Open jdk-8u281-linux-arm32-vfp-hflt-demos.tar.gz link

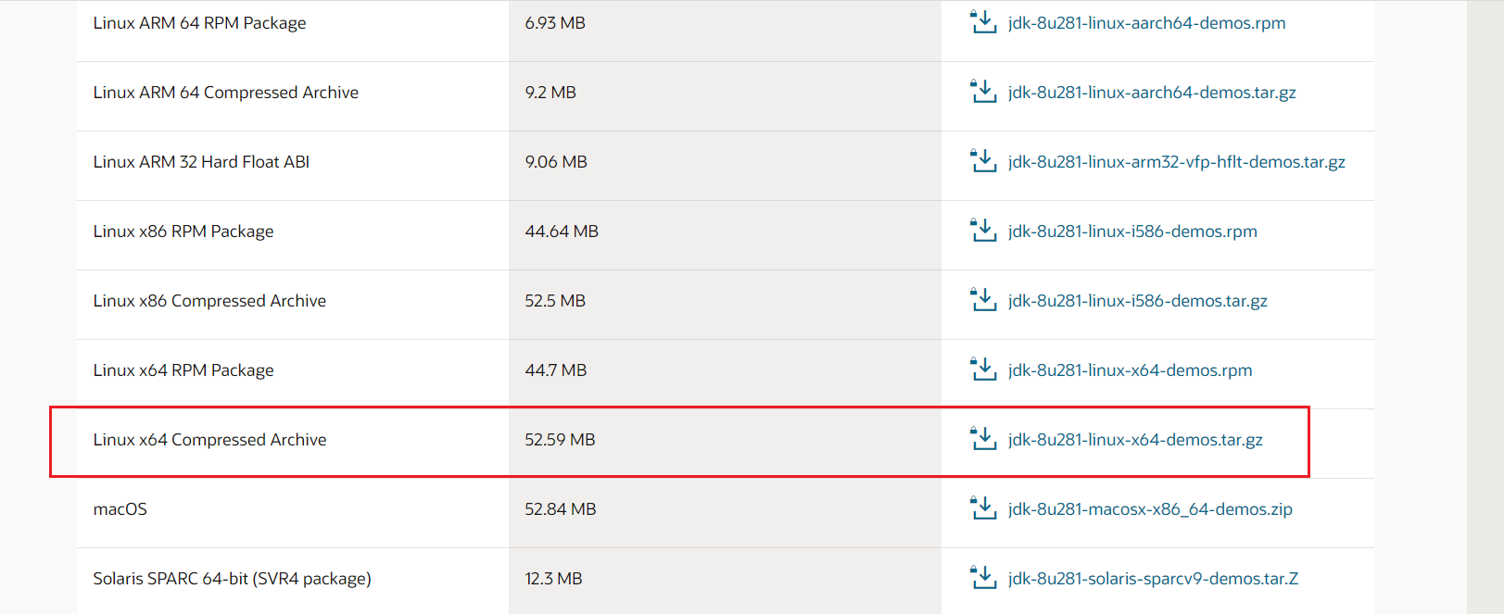1176,162
